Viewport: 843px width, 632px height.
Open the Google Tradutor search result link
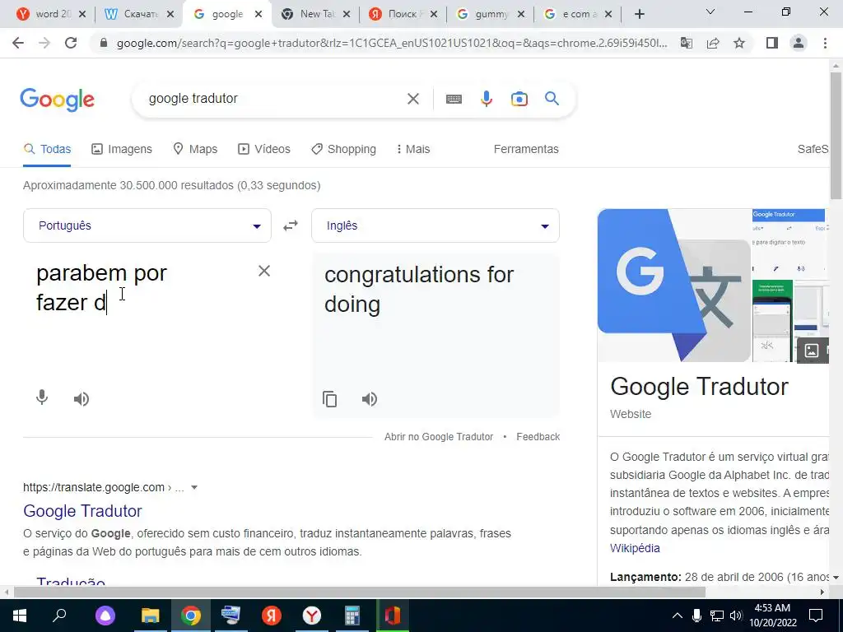pos(82,511)
